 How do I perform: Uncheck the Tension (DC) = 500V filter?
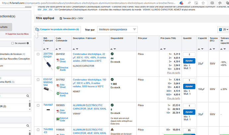(61, 18)
